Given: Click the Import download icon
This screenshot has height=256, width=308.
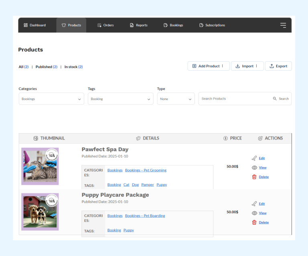Looking at the screenshot, I should 238,66.
